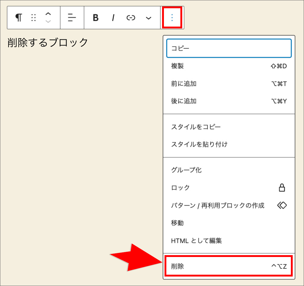Click the drag handle dots icon

click(x=34, y=18)
